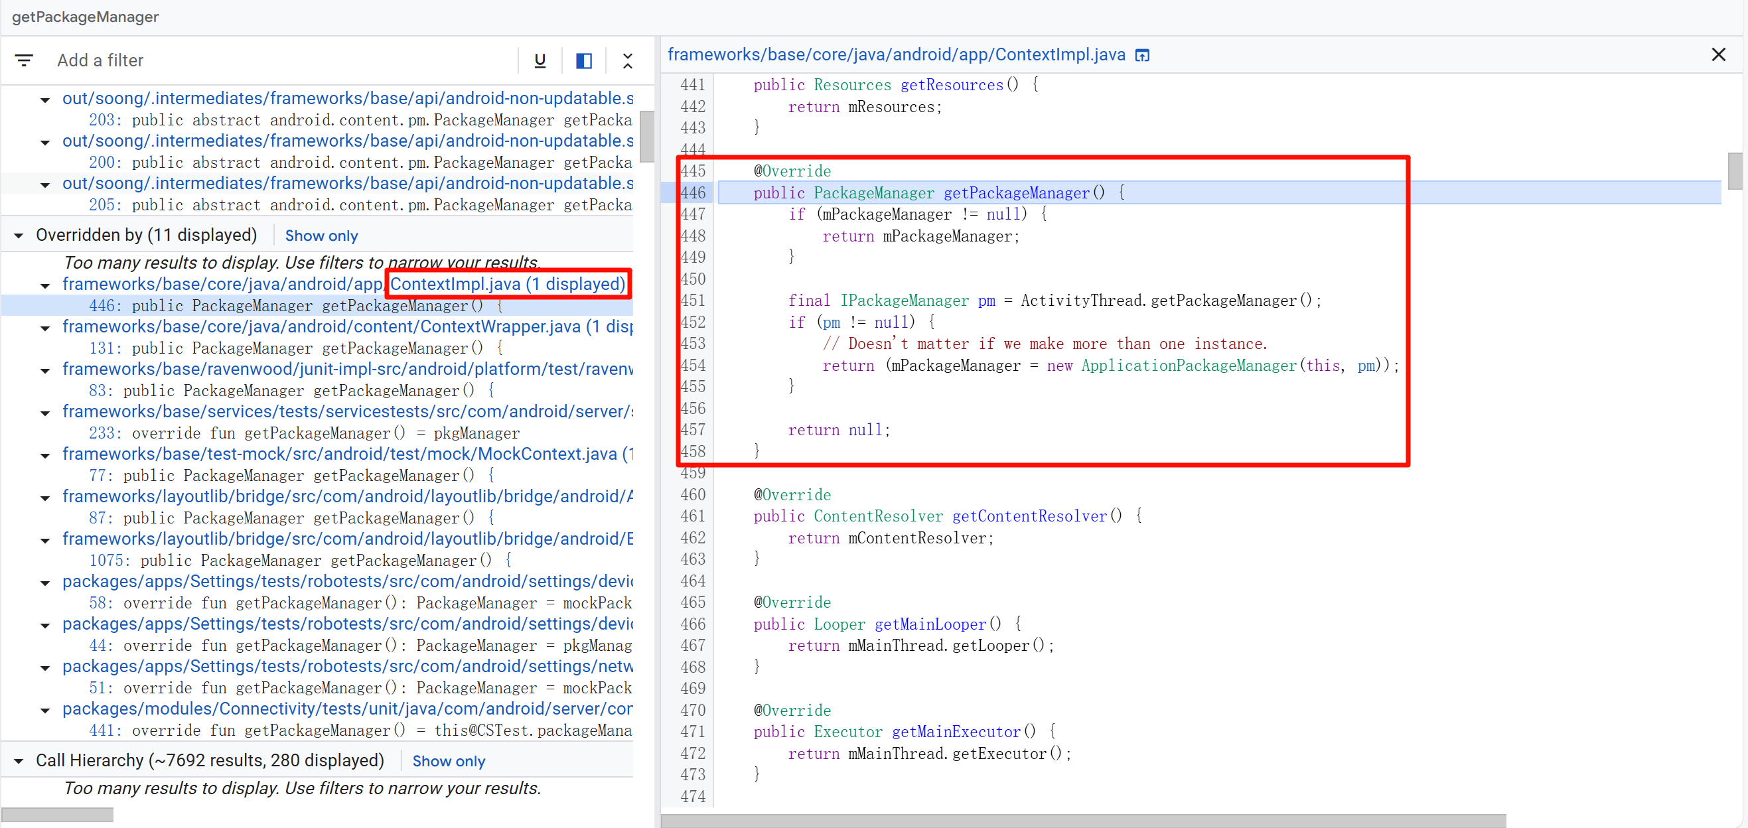
Task: Open ContextImpl.java in new window icon
Action: [1142, 55]
